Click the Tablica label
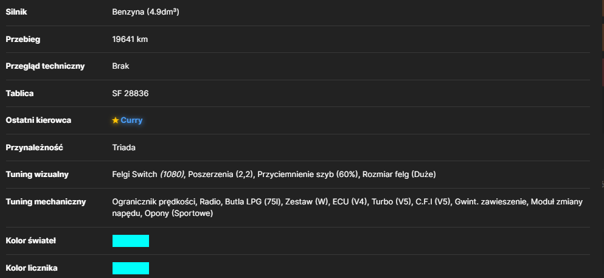The height and width of the screenshot is (278, 604). (x=19, y=94)
